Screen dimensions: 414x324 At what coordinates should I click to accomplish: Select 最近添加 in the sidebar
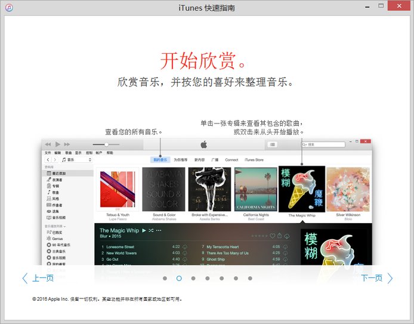tap(68, 173)
